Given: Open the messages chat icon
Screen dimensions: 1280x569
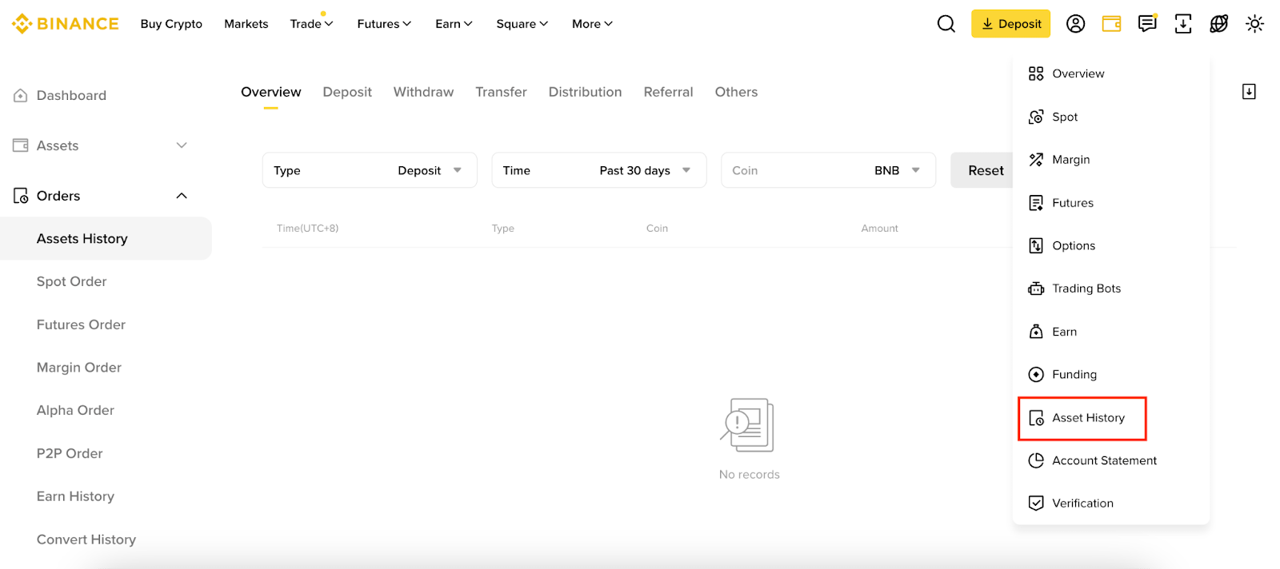Looking at the screenshot, I should point(1147,24).
